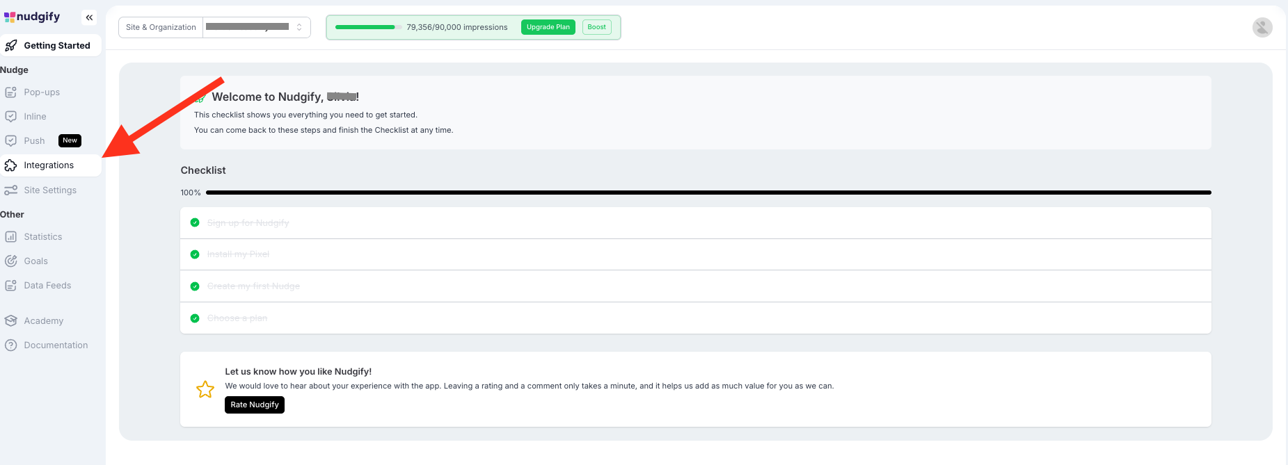The image size is (1288, 465).
Task: Click the 79,356/90,000 impressions text
Action: pyautogui.click(x=457, y=27)
